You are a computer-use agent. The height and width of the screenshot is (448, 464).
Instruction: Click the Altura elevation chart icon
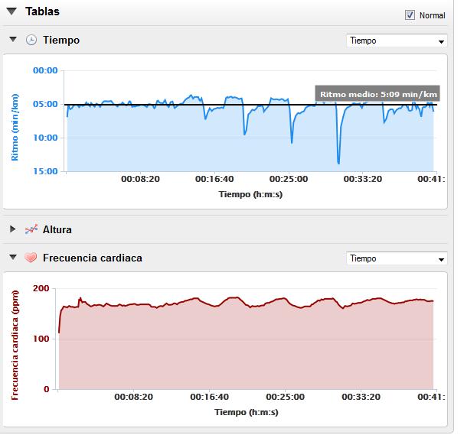(x=31, y=229)
